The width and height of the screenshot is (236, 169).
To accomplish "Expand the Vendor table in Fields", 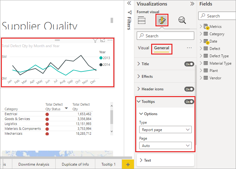I will click(201, 78).
